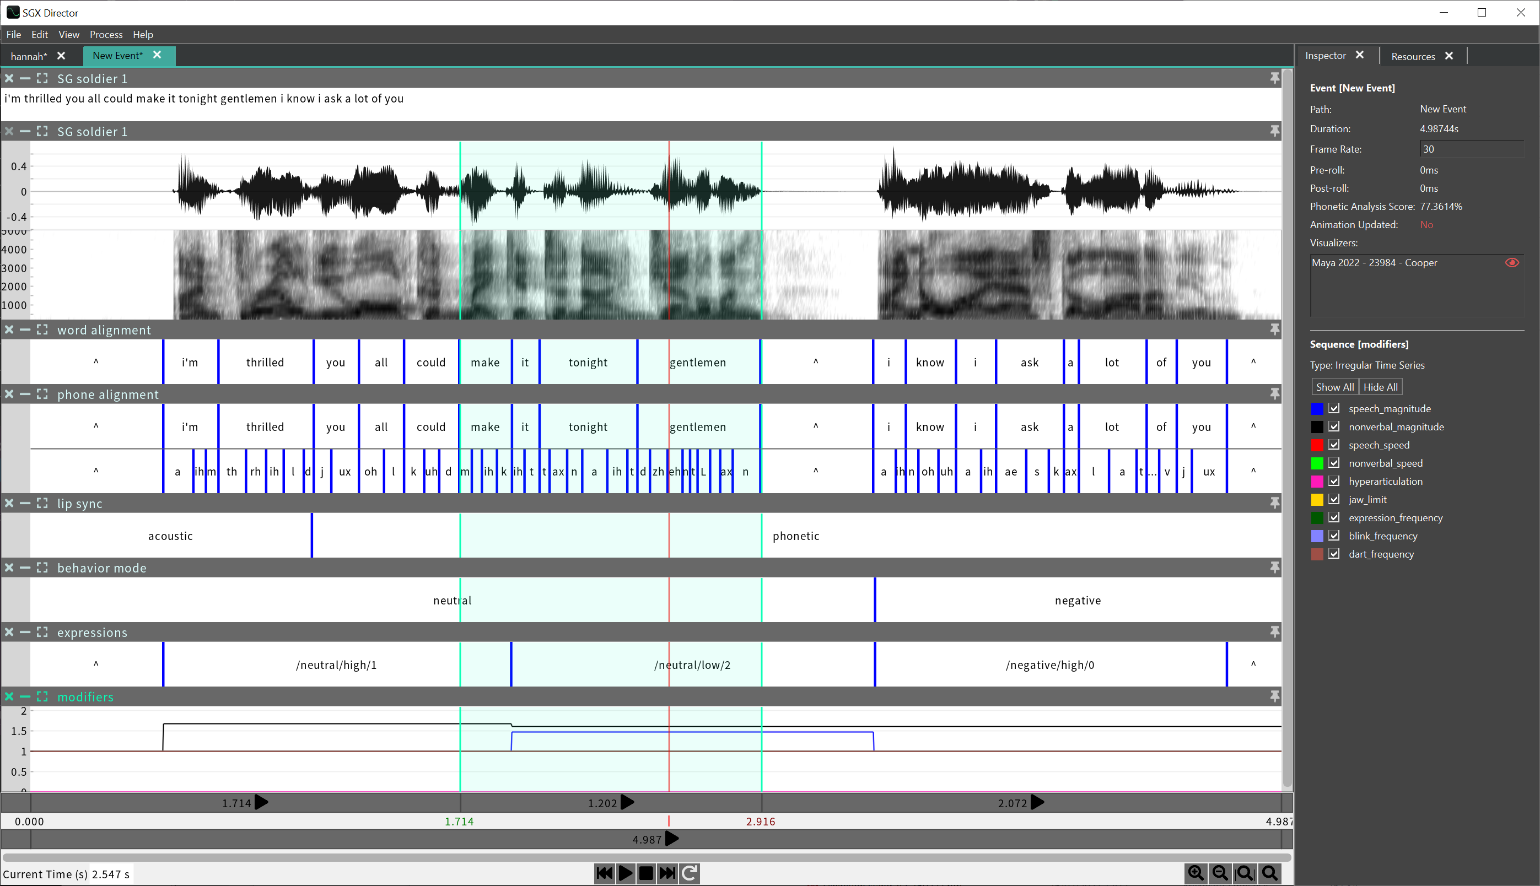Click the Show All button
The height and width of the screenshot is (886, 1540).
1334,386
